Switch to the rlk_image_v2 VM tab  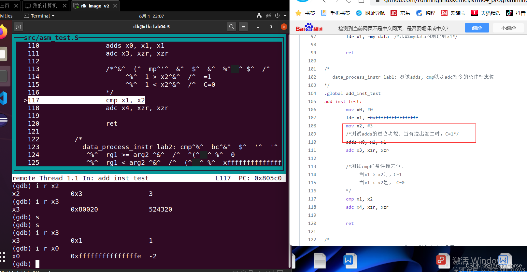coord(95,6)
